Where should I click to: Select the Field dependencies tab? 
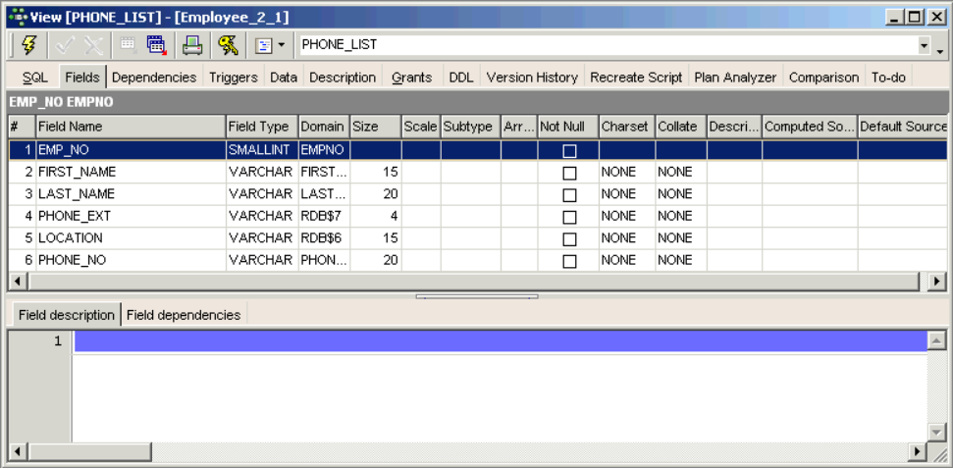184,315
